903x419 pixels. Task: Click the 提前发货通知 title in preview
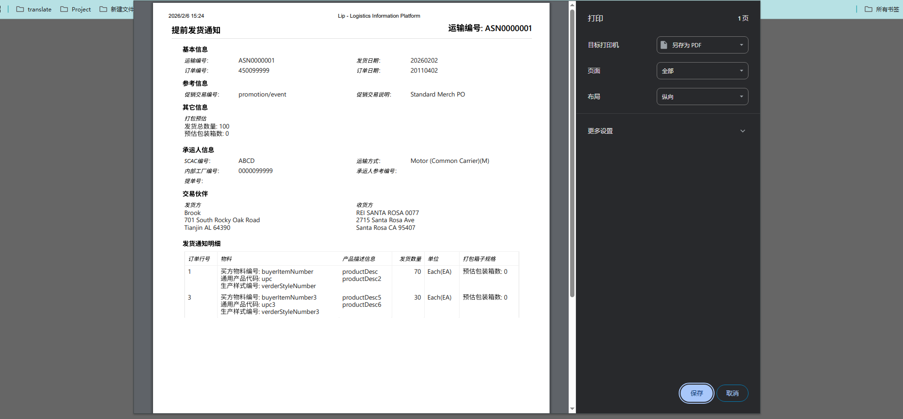point(196,30)
